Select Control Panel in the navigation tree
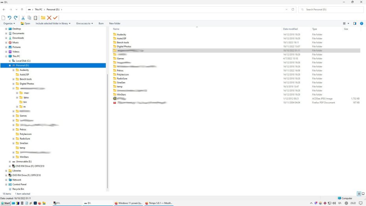Image resolution: width=366 pixels, height=206 pixels. click(19, 184)
